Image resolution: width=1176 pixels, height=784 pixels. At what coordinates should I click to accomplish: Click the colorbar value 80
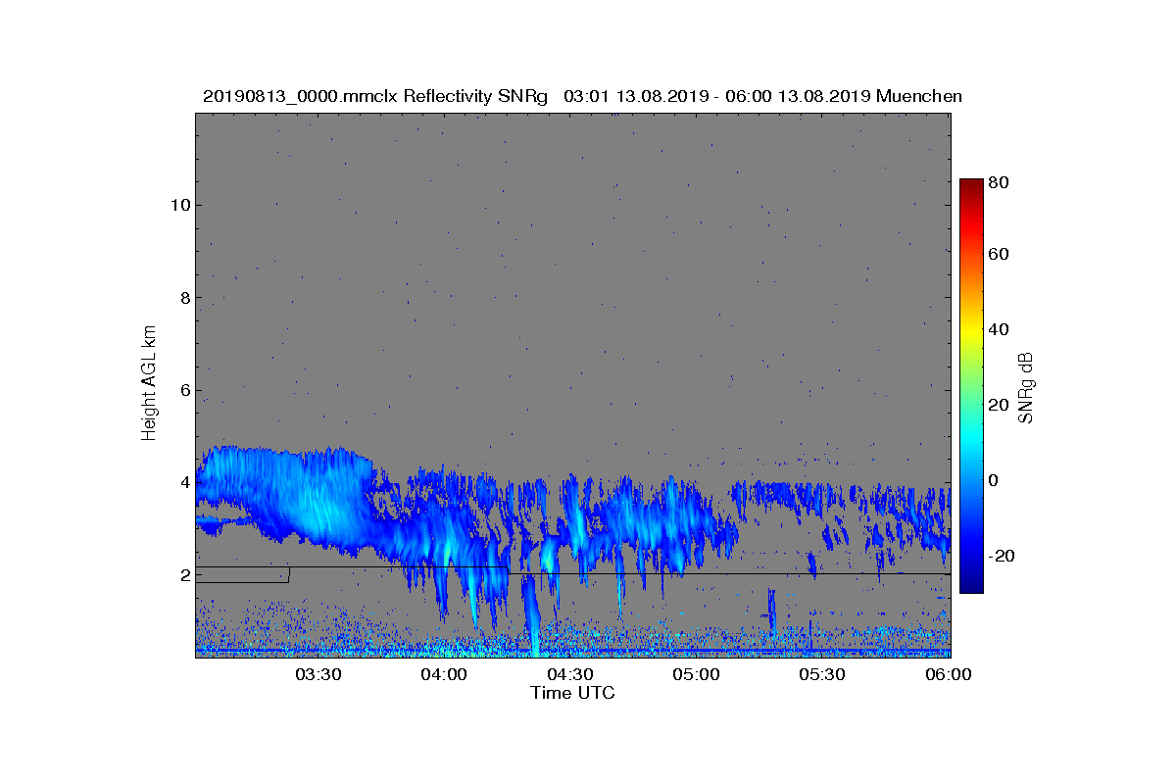coord(1000,181)
